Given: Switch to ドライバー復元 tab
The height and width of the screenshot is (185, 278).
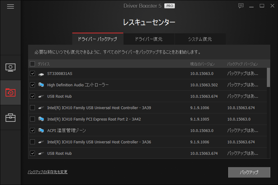Looking at the screenshot, I should (x=149, y=39).
